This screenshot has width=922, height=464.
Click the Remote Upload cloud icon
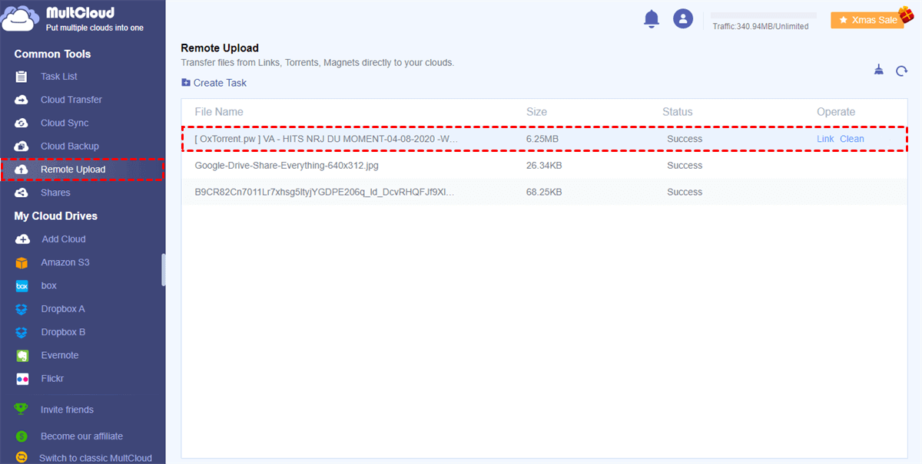(22, 169)
